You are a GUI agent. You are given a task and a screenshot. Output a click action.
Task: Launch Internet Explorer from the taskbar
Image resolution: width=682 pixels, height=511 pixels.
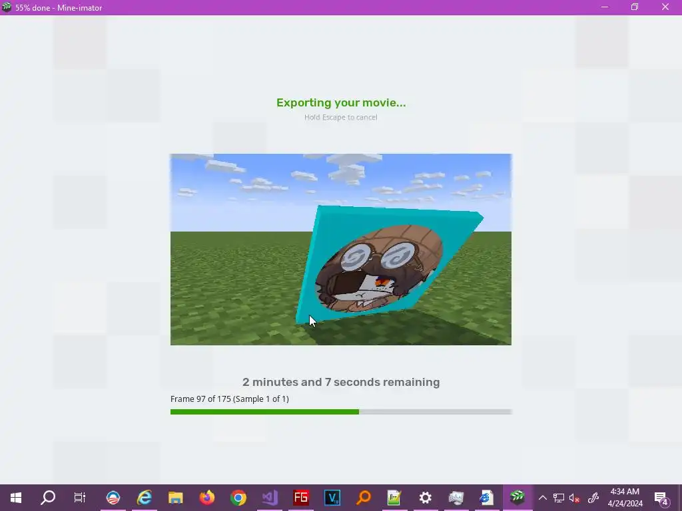pos(145,498)
